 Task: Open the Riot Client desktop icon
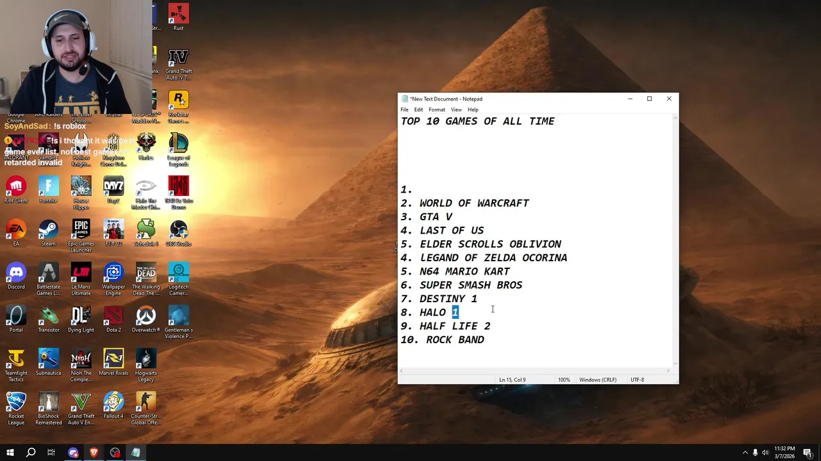(16, 190)
